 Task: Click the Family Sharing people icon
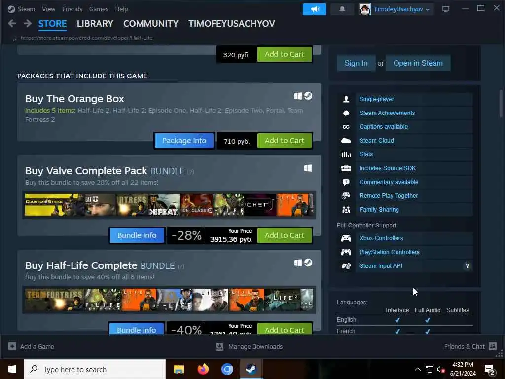(x=346, y=210)
